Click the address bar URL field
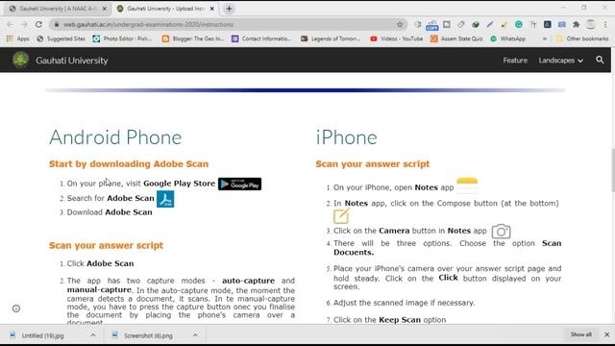The height and width of the screenshot is (346, 615). pyautogui.click(x=228, y=24)
